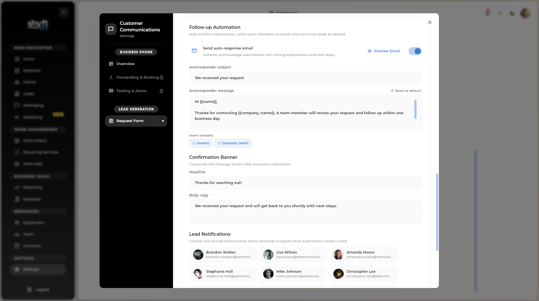539x301 pixels.
Task: Click the grid icon next to Overview
Action: tap(111, 64)
